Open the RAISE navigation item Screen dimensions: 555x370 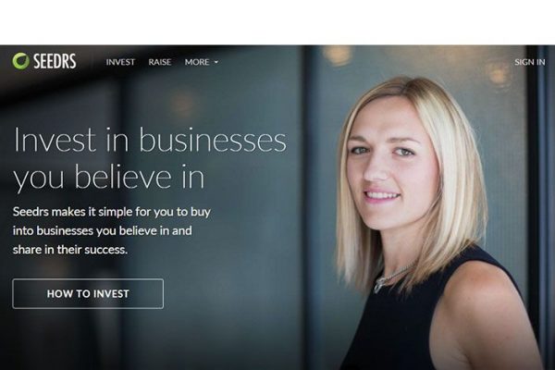[160, 62]
